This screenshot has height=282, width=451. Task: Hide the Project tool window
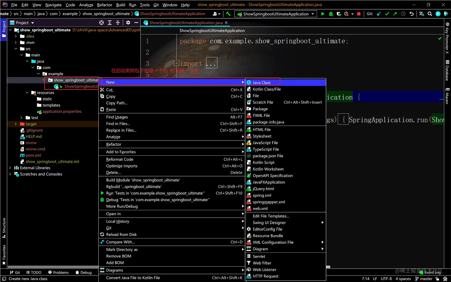(136, 23)
